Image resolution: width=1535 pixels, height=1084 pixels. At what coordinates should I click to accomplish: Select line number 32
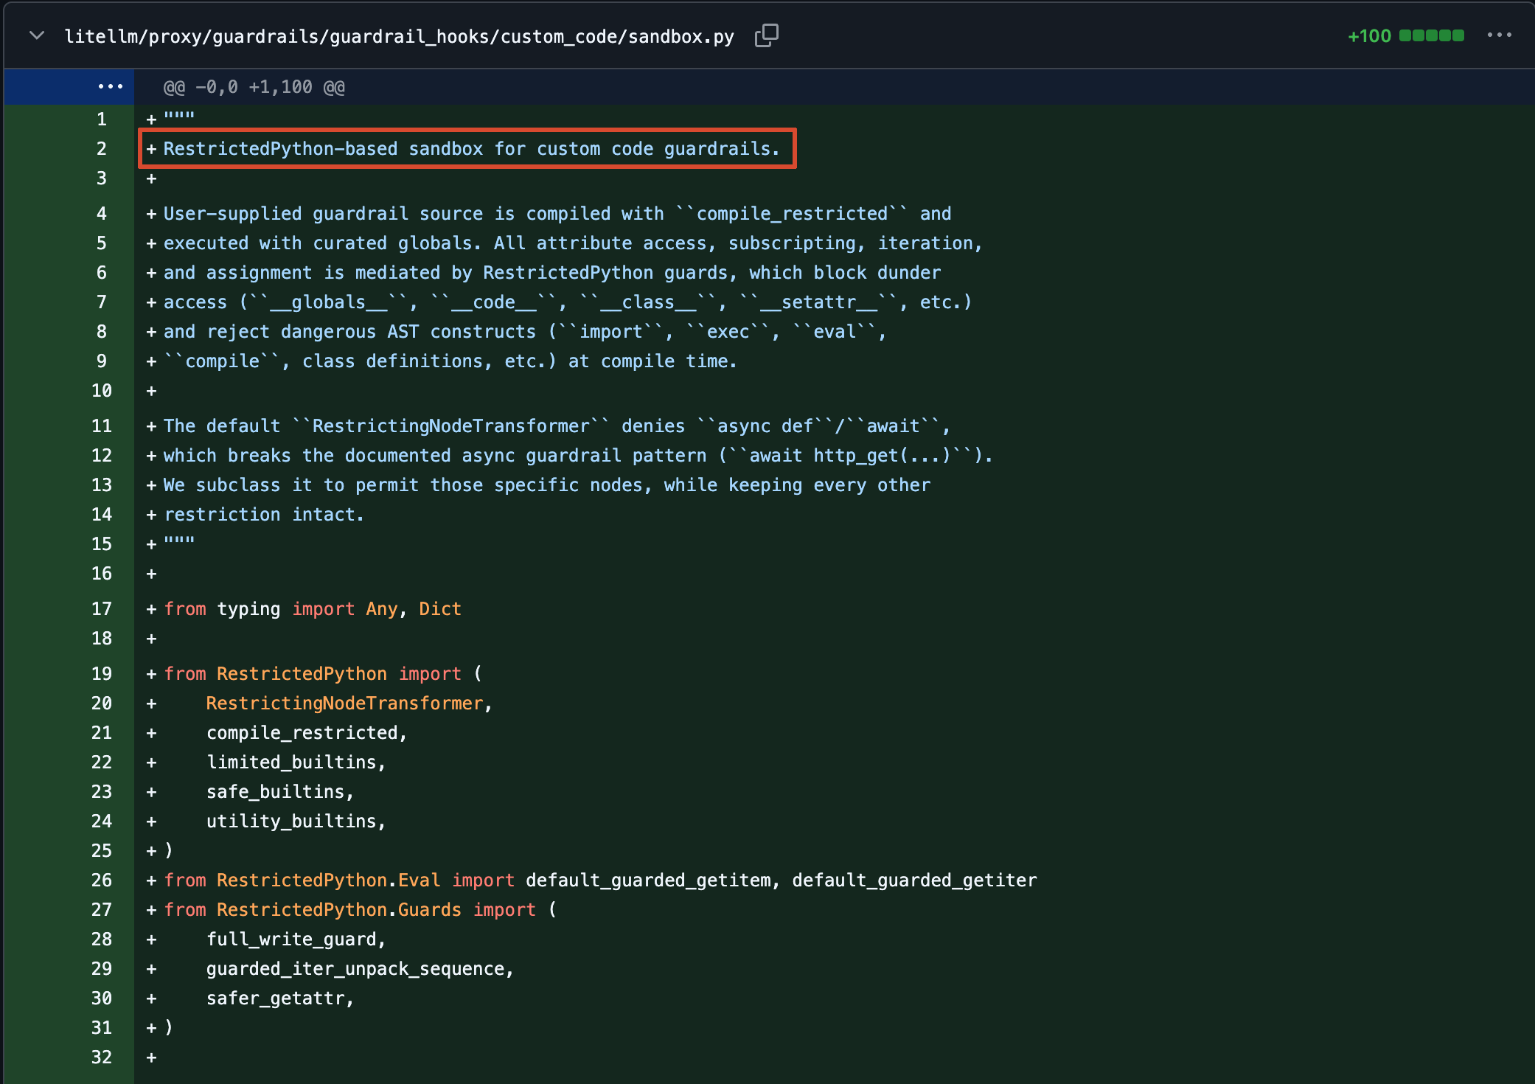click(102, 1057)
